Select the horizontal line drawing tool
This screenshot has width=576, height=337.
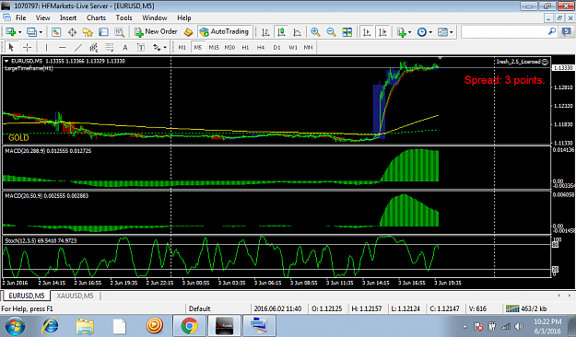pyautogui.click(x=62, y=47)
